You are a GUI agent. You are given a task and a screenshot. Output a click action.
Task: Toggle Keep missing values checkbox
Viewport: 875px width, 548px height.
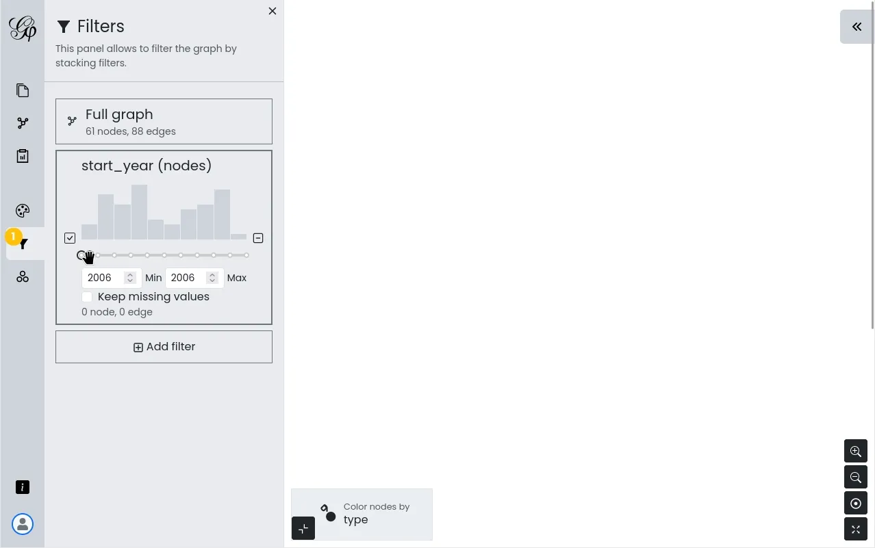click(x=87, y=297)
